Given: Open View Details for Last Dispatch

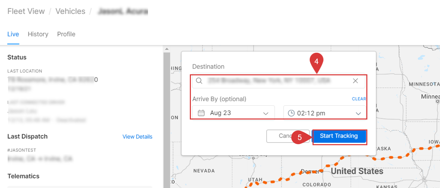Looking at the screenshot, I should click(x=137, y=137).
